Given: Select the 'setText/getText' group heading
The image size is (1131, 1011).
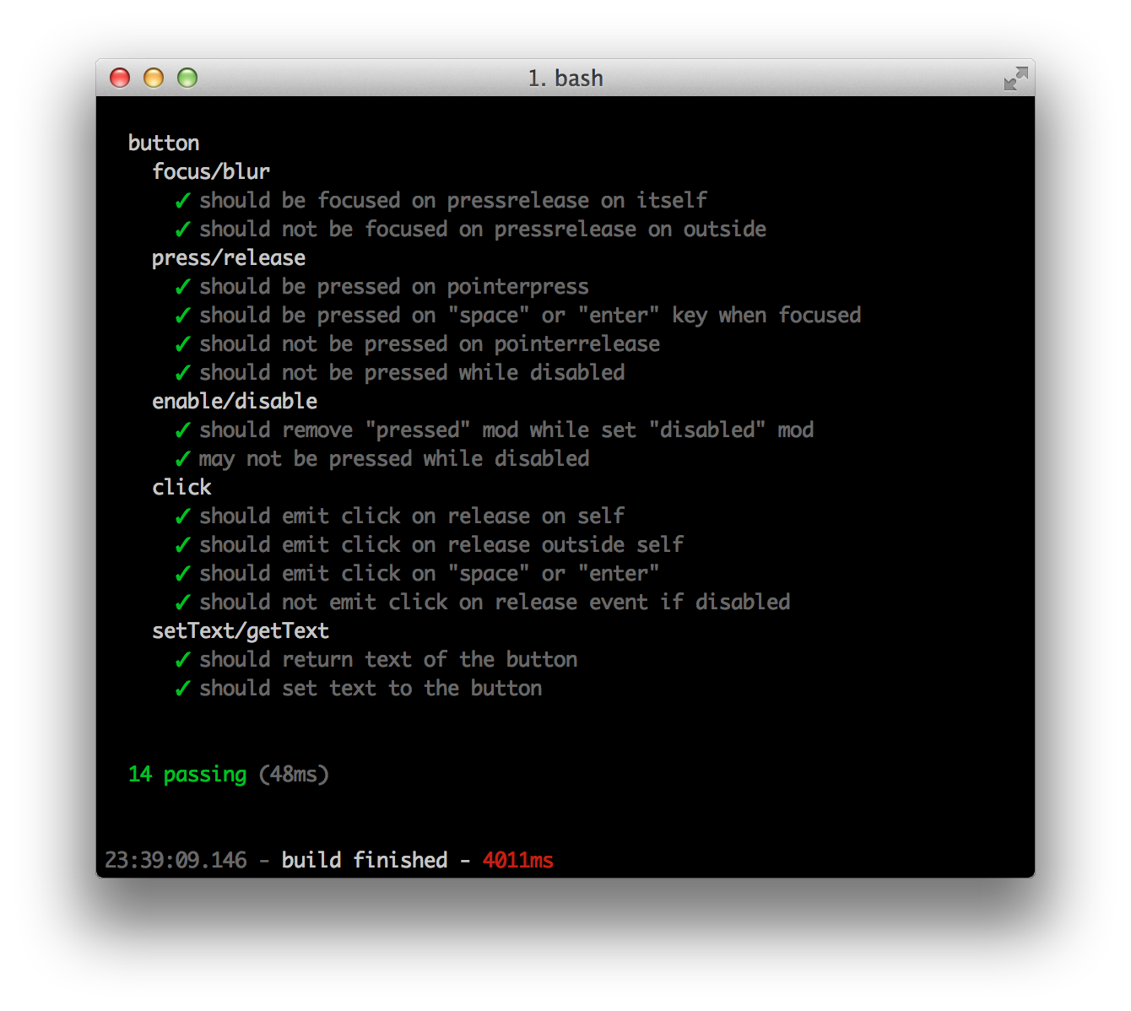Looking at the screenshot, I should coord(241,630).
